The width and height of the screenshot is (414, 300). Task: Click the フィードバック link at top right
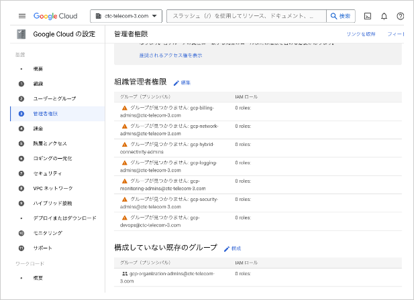(395, 34)
